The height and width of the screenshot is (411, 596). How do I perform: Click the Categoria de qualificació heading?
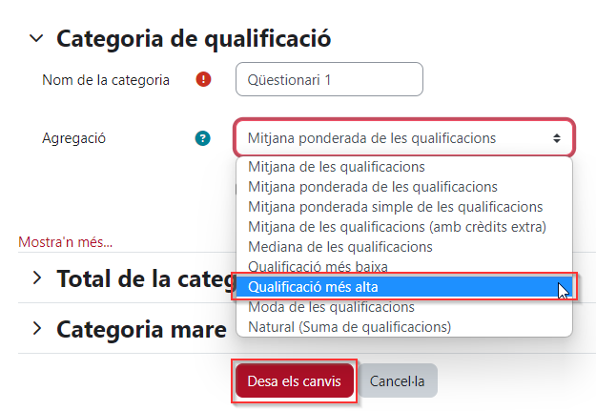tap(194, 39)
